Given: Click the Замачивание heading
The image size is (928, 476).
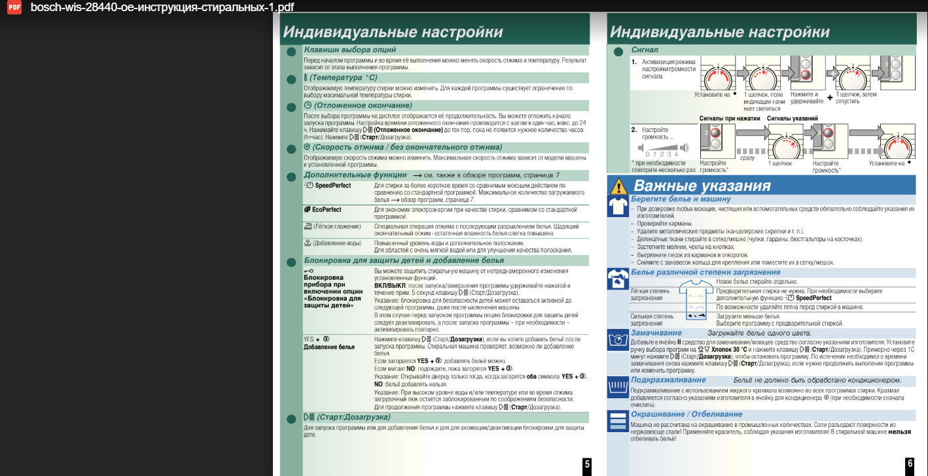Looking at the screenshot, I should click(656, 333).
